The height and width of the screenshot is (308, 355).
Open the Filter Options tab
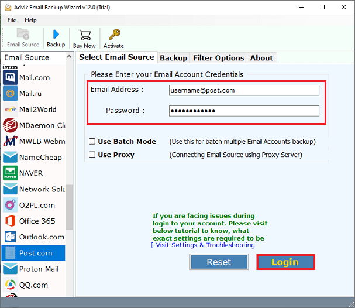(x=219, y=58)
